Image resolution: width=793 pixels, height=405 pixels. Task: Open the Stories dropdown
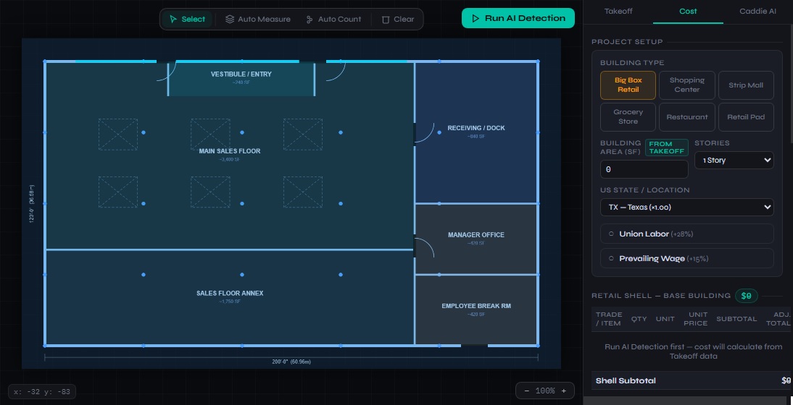(734, 160)
